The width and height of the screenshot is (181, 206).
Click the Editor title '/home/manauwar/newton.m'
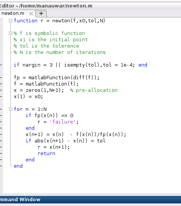pyautogui.click(x=56, y=6)
